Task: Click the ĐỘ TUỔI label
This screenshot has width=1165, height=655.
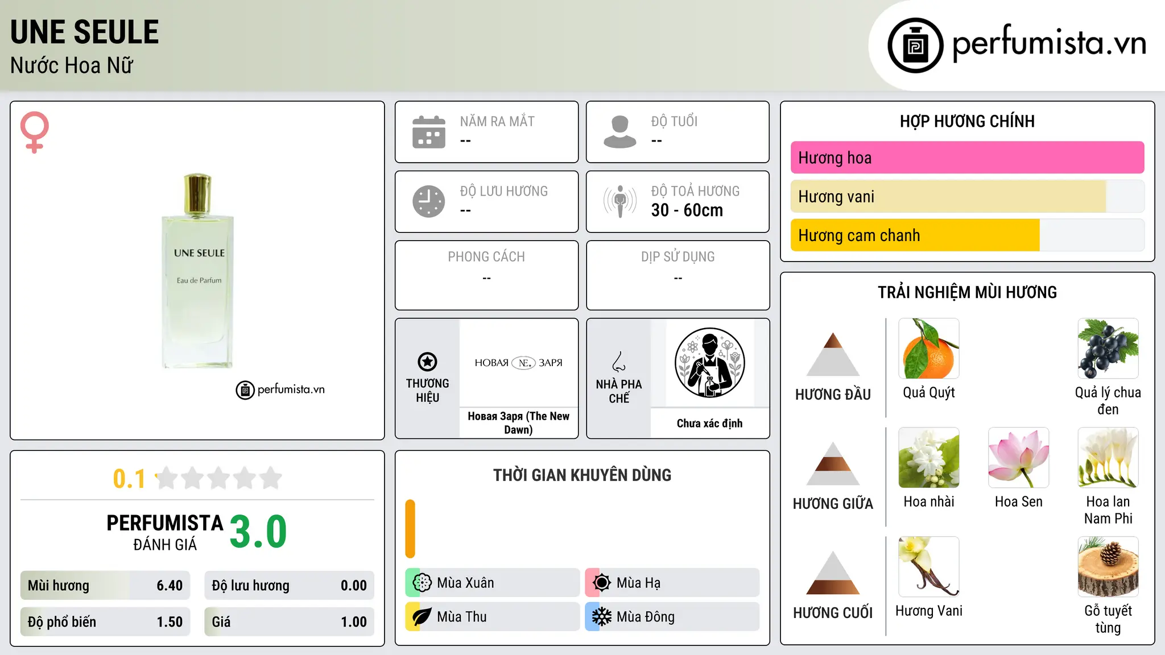Action: [x=674, y=121]
